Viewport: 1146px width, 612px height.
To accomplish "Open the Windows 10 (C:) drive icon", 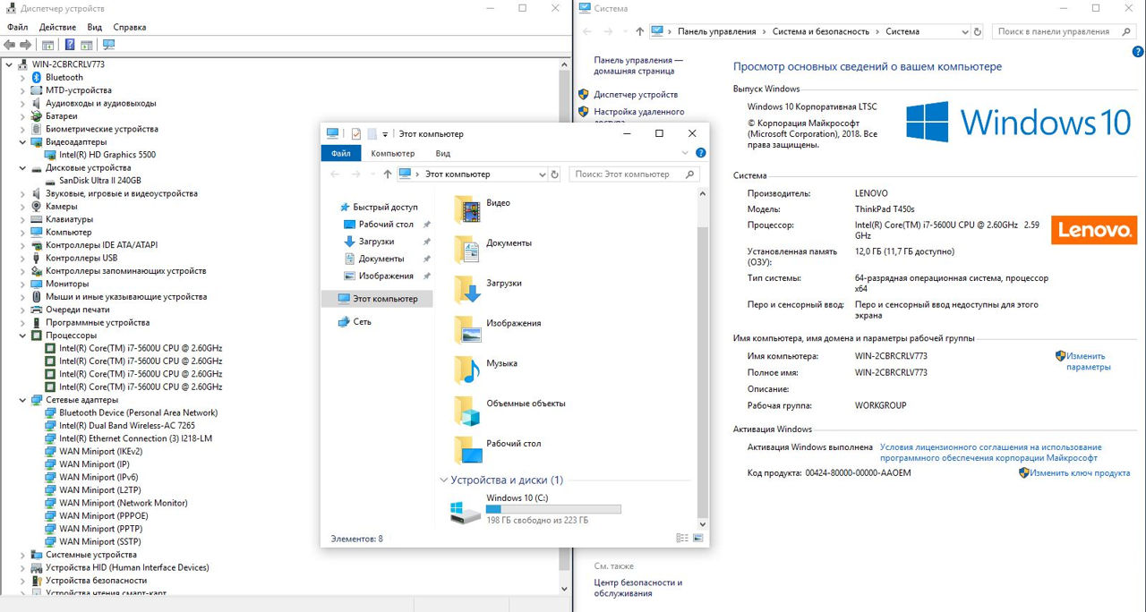I will coord(466,511).
